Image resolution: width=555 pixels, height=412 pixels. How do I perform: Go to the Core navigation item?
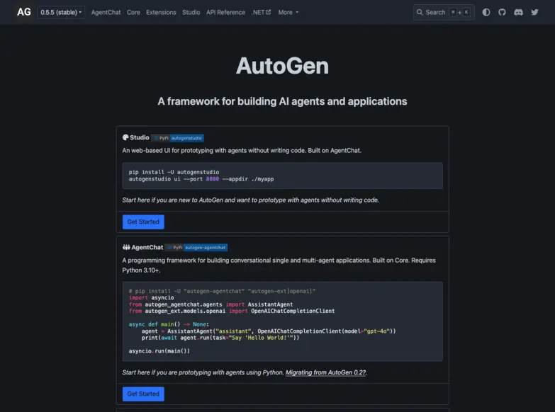pyautogui.click(x=133, y=12)
